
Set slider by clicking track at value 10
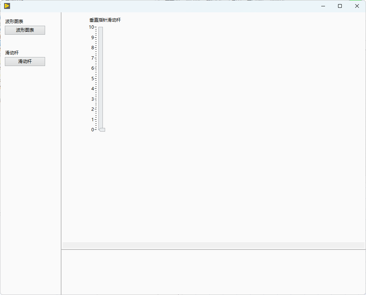101,27
